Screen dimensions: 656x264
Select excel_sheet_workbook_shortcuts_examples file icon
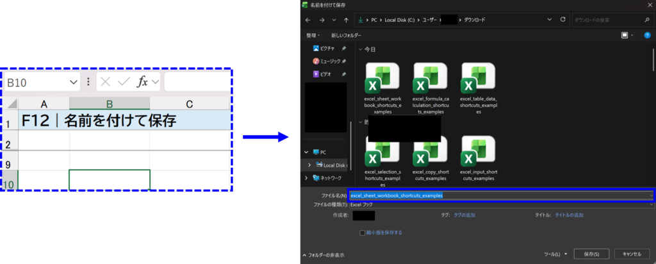[x=382, y=78]
